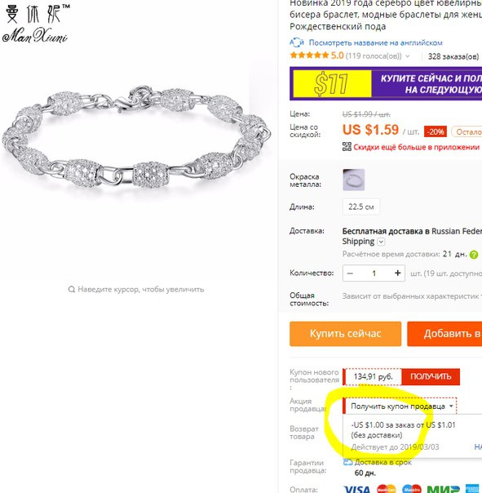Screen dimensions: 482x493
Task: Click the red ПОЛУЧИТЬ coupon button
Action: [x=431, y=376]
